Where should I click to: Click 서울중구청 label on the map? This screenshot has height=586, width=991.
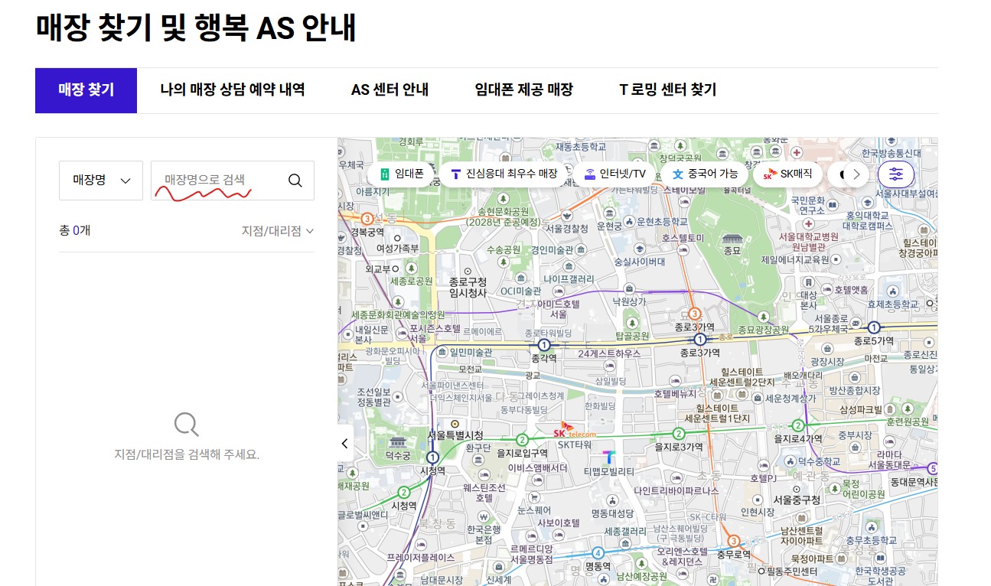click(797, 500)
